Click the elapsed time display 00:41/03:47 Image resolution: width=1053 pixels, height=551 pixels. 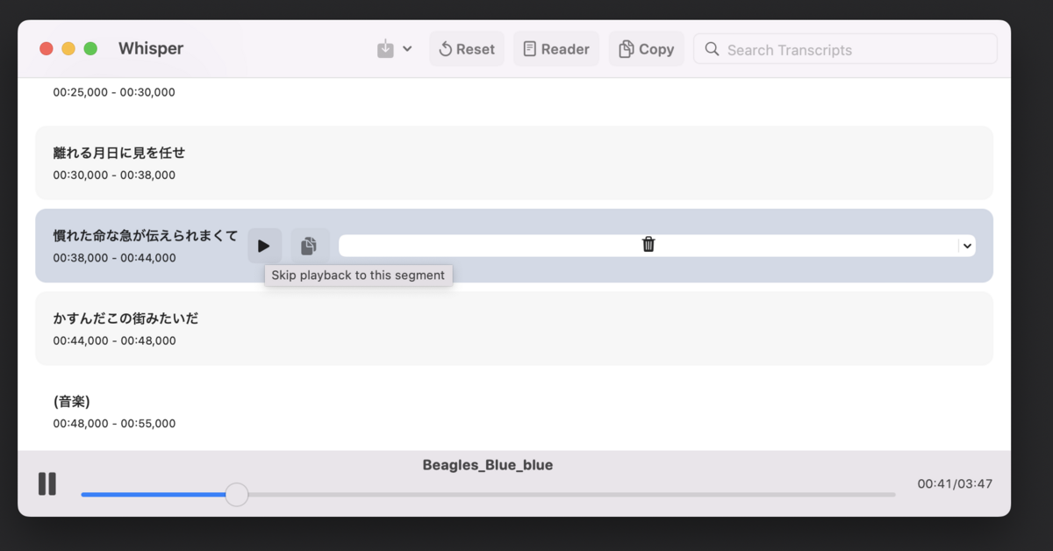[x=955, y=483]
